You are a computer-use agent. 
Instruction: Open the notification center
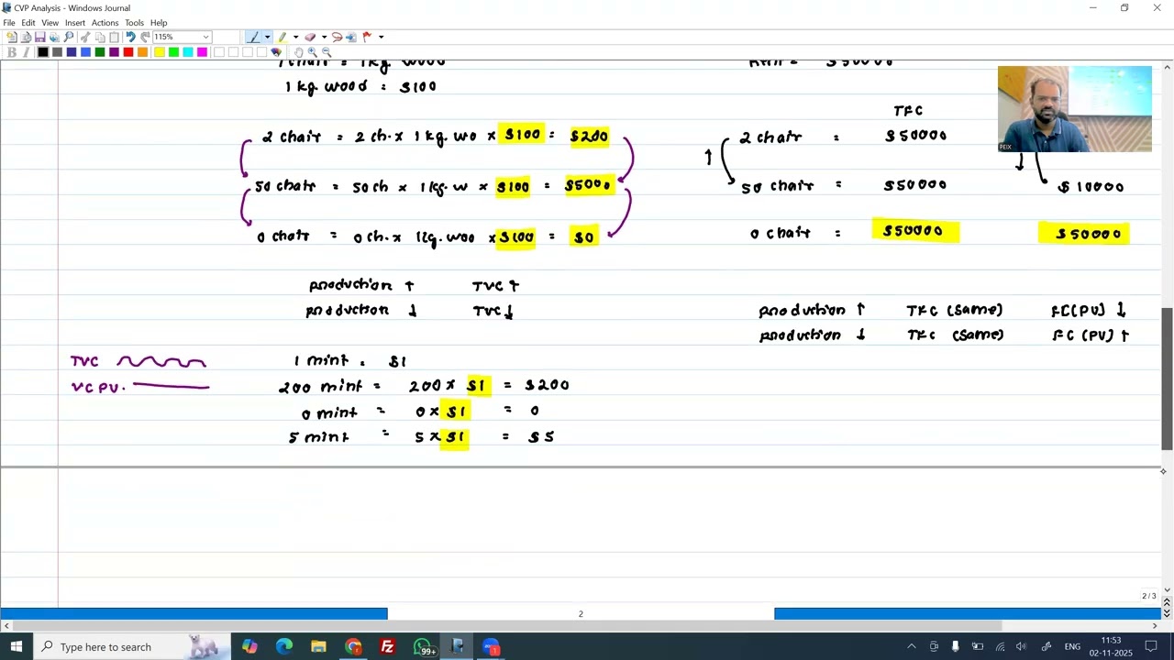click(1151, 647)
